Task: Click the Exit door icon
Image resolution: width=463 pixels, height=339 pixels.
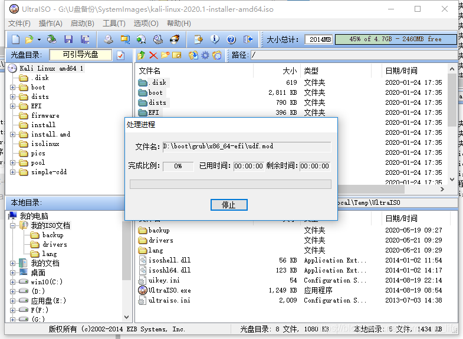Action: [248, 39]
